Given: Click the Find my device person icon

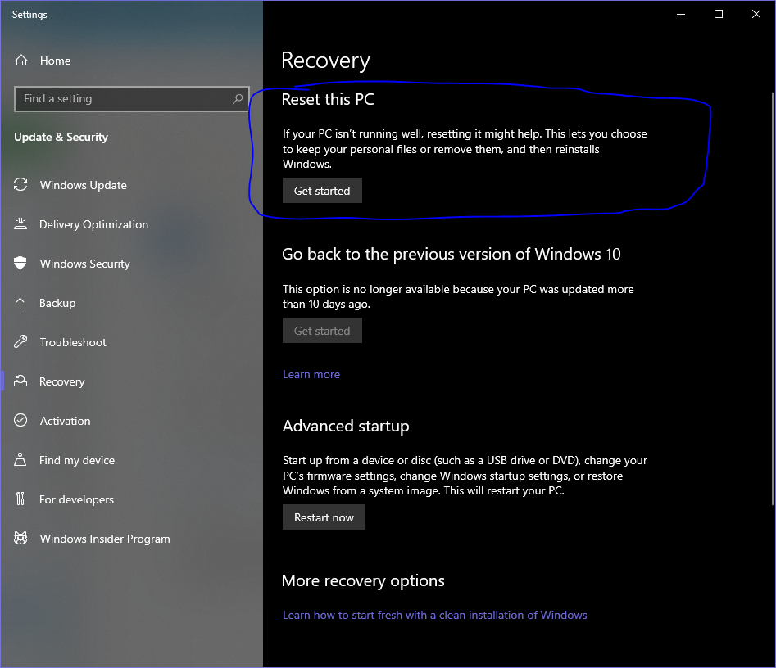Looking at the screenshot, I should click(x=20, y=459).
